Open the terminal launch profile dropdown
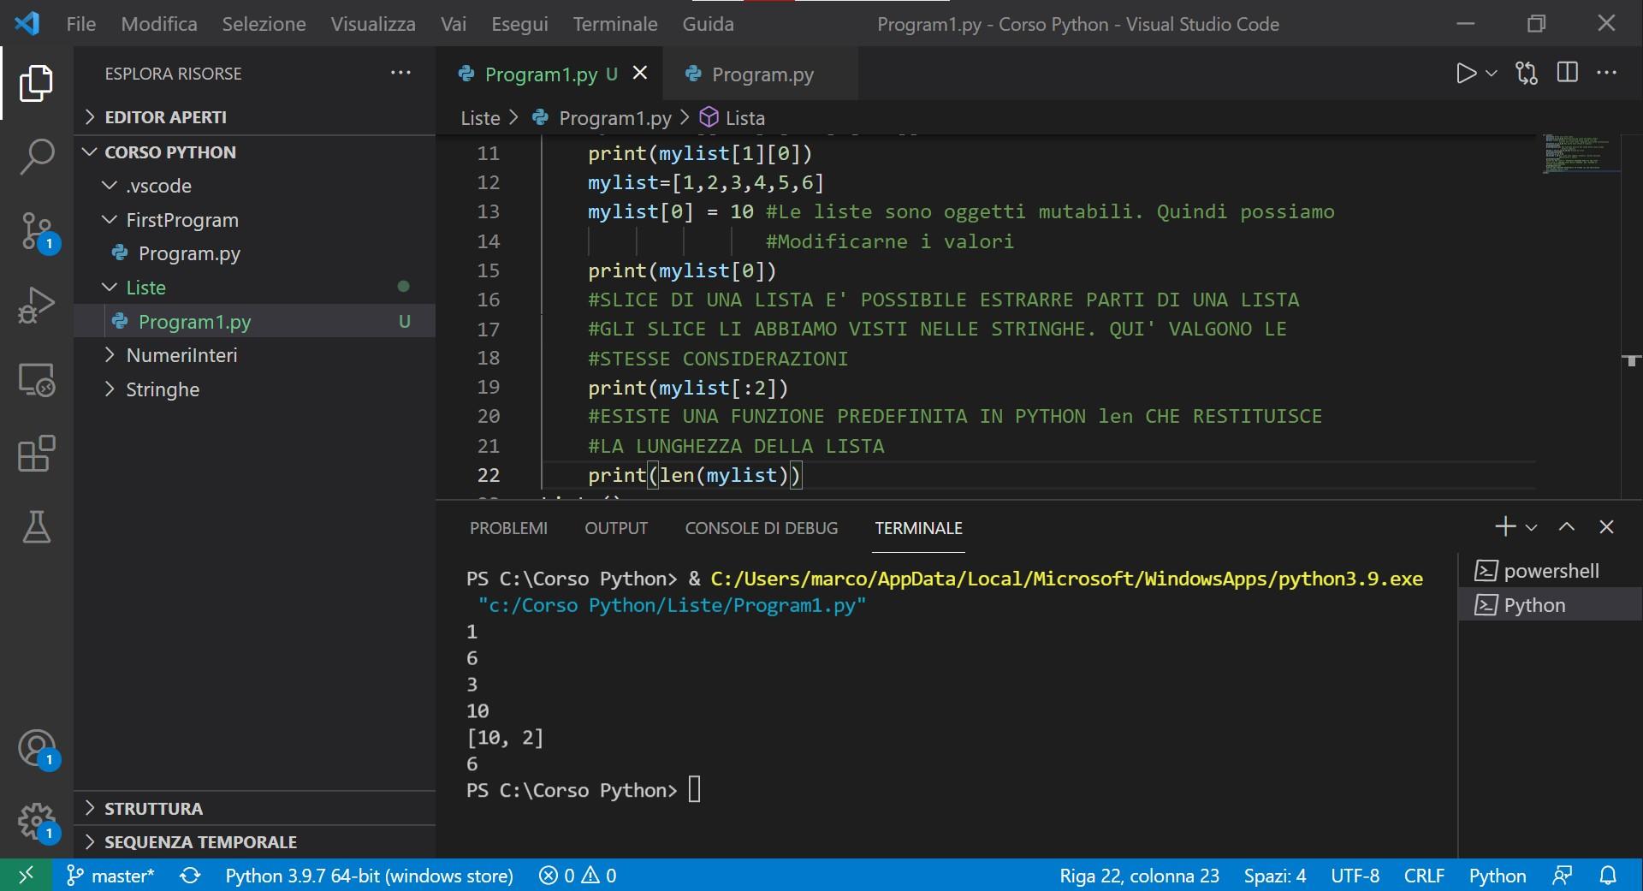 (x=1532, y=527)
